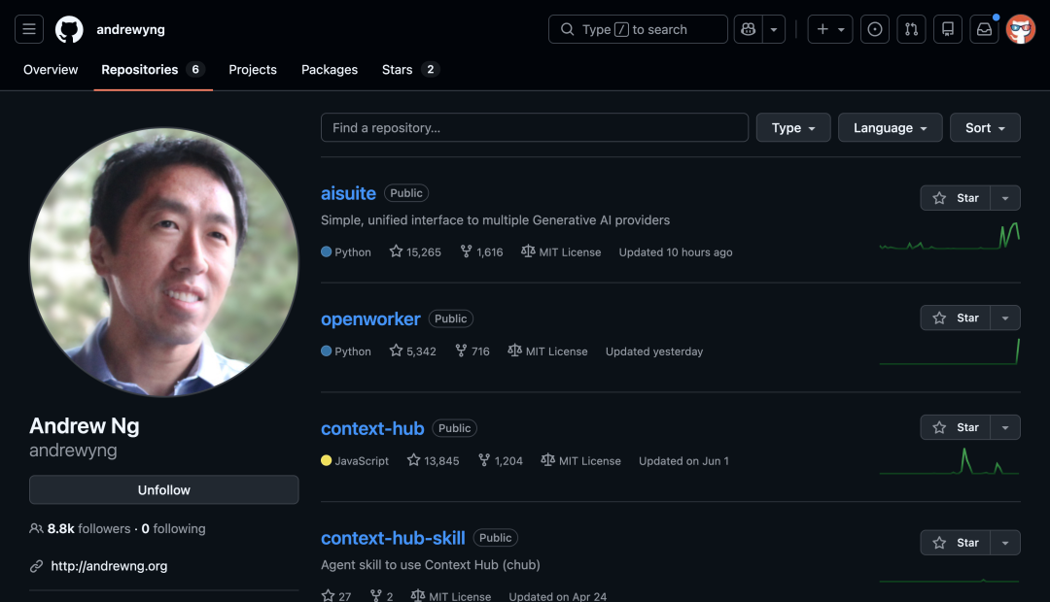View openworker stargazers count 5,342
This screenshot has height=602, width=1050.
(x=412, y=351)
